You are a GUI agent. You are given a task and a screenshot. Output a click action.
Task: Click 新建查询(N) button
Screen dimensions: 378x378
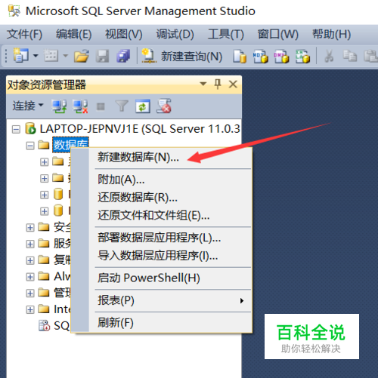point(181,56)
